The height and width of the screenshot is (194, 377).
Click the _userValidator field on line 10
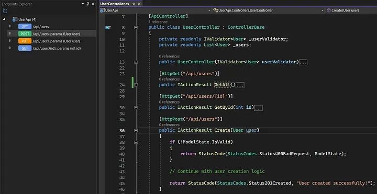click(267, 39)
